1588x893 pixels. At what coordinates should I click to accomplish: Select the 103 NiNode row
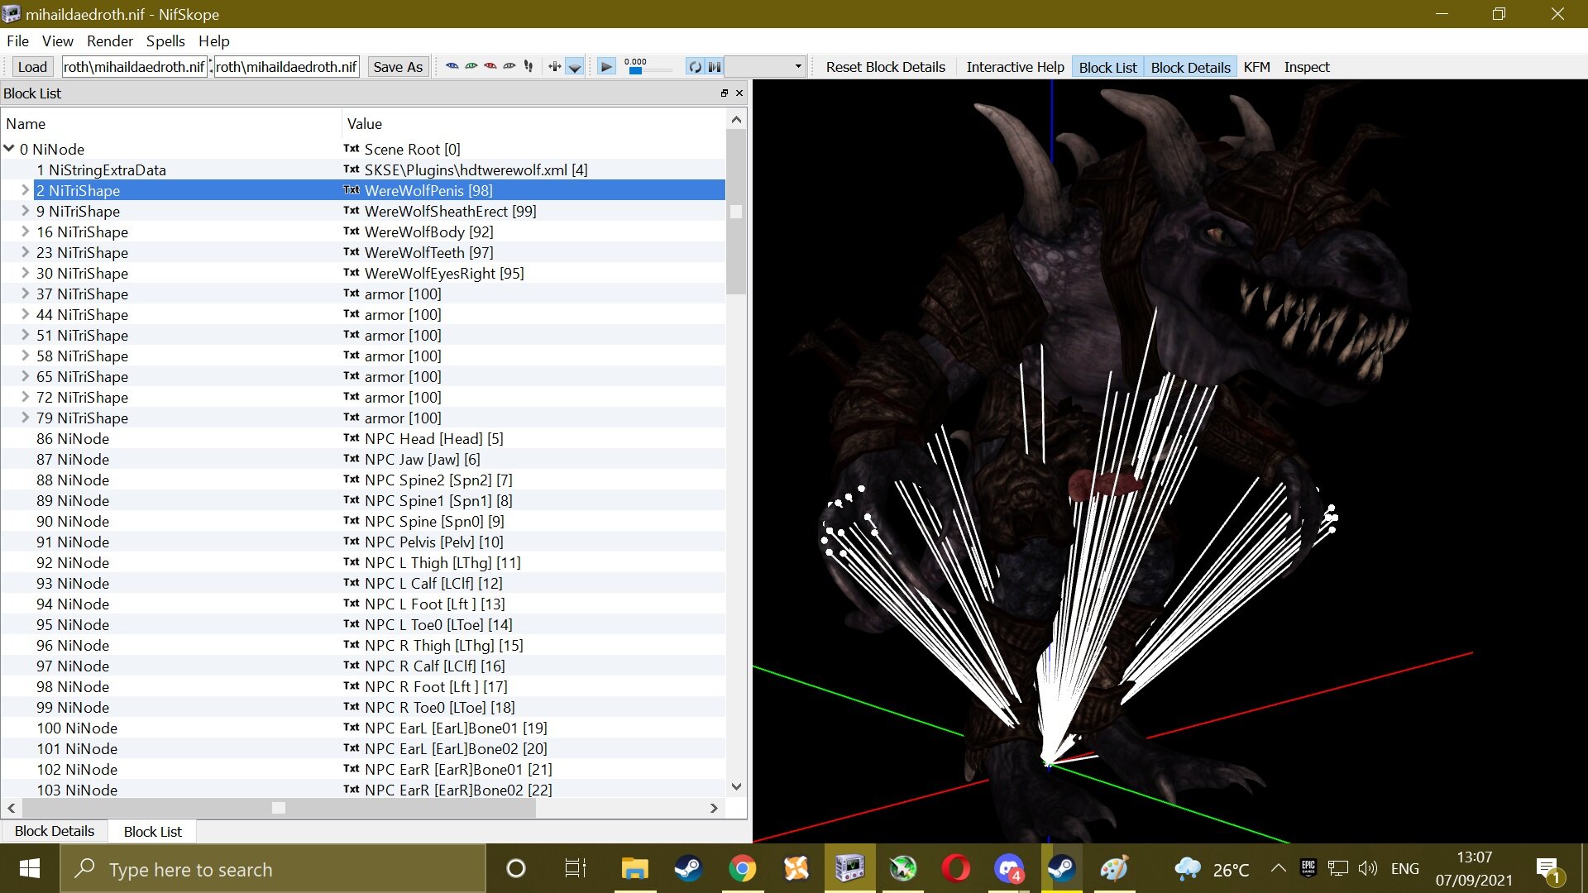point(363,790)
